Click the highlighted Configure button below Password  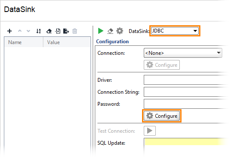[x=162, y=116]
